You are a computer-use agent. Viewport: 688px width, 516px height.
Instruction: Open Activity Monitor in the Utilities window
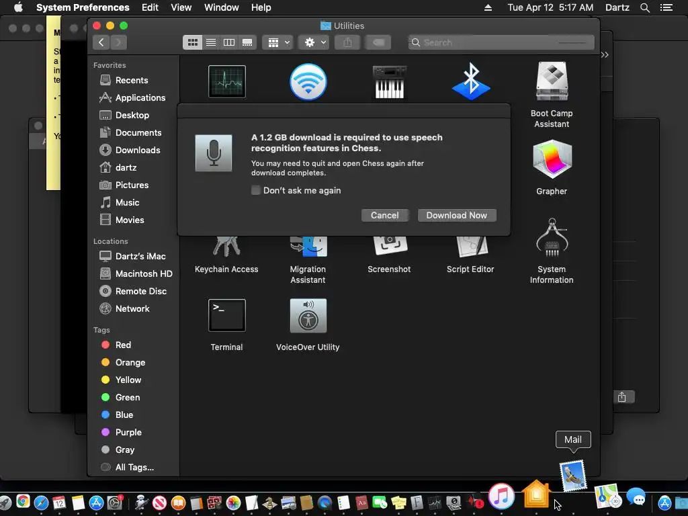pos(227,81)
